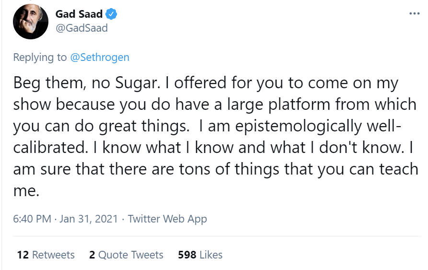The image size is (428, 270).
Task: View the Retweets list
Action: click(x=53, y=255)
